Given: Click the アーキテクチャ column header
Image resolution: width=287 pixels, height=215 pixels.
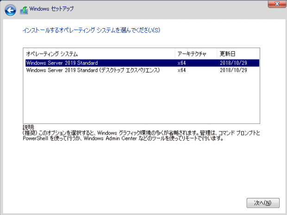Looking at the screenshot, I should [x=196, y=54].
